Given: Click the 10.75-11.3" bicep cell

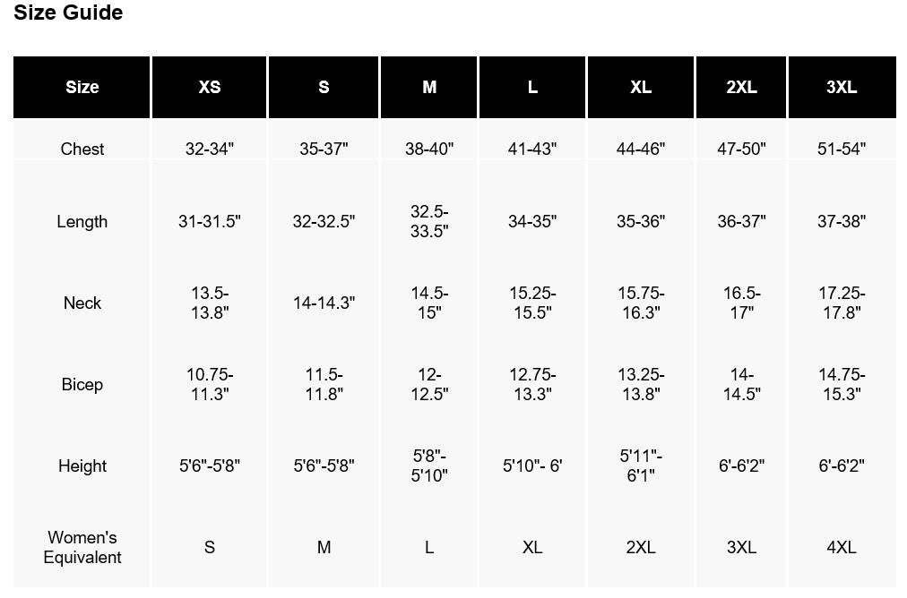Looking at the screenshot, I should tap(209, 385).
